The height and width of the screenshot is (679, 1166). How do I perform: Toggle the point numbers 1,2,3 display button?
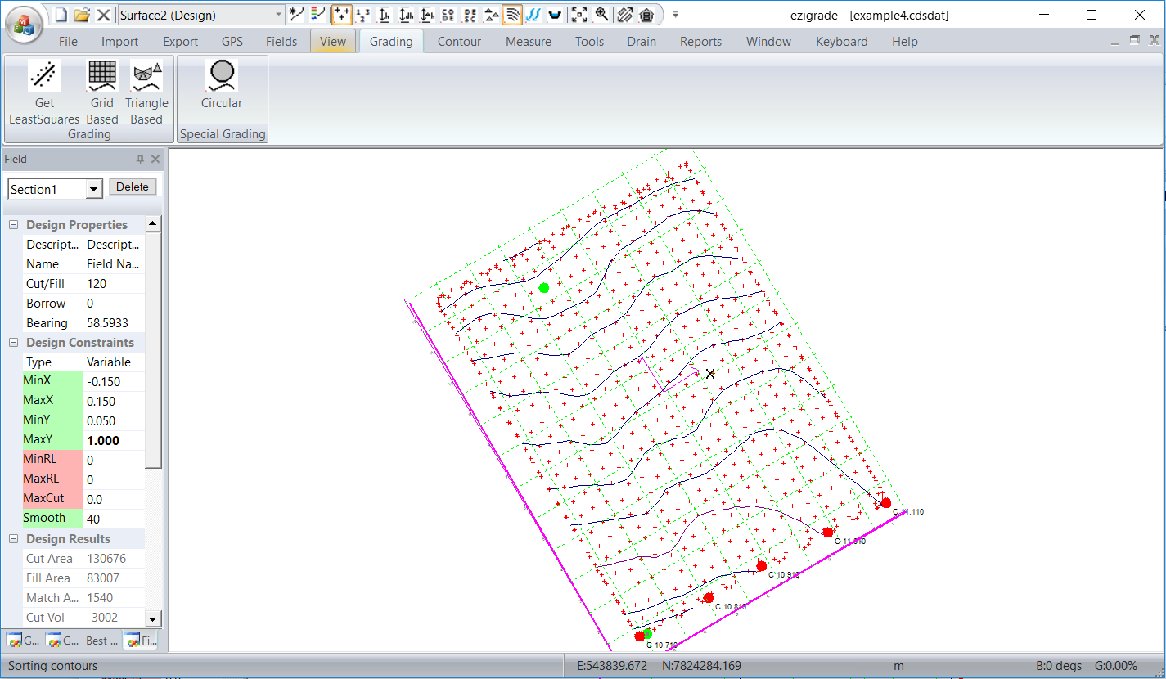point(363,15)
